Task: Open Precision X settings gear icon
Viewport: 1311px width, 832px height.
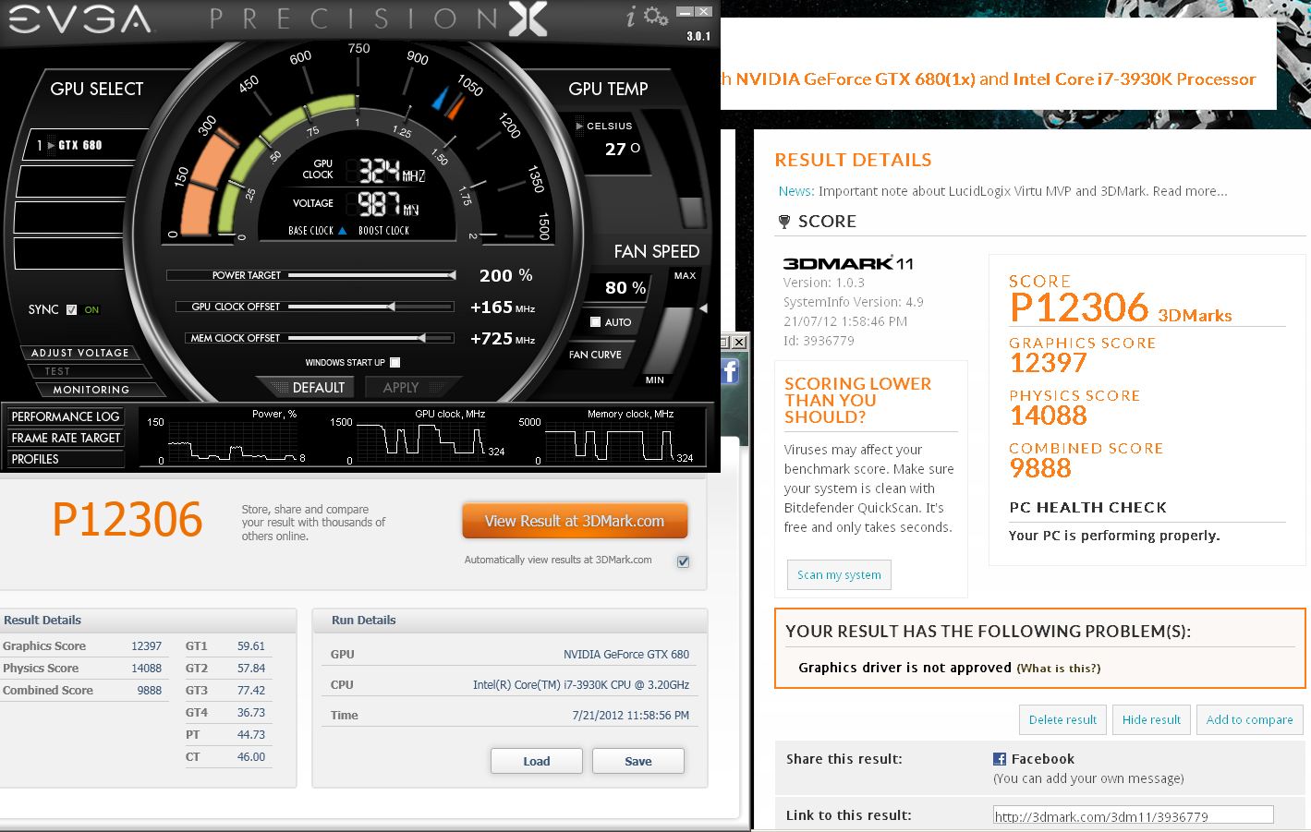Action: 655,17
